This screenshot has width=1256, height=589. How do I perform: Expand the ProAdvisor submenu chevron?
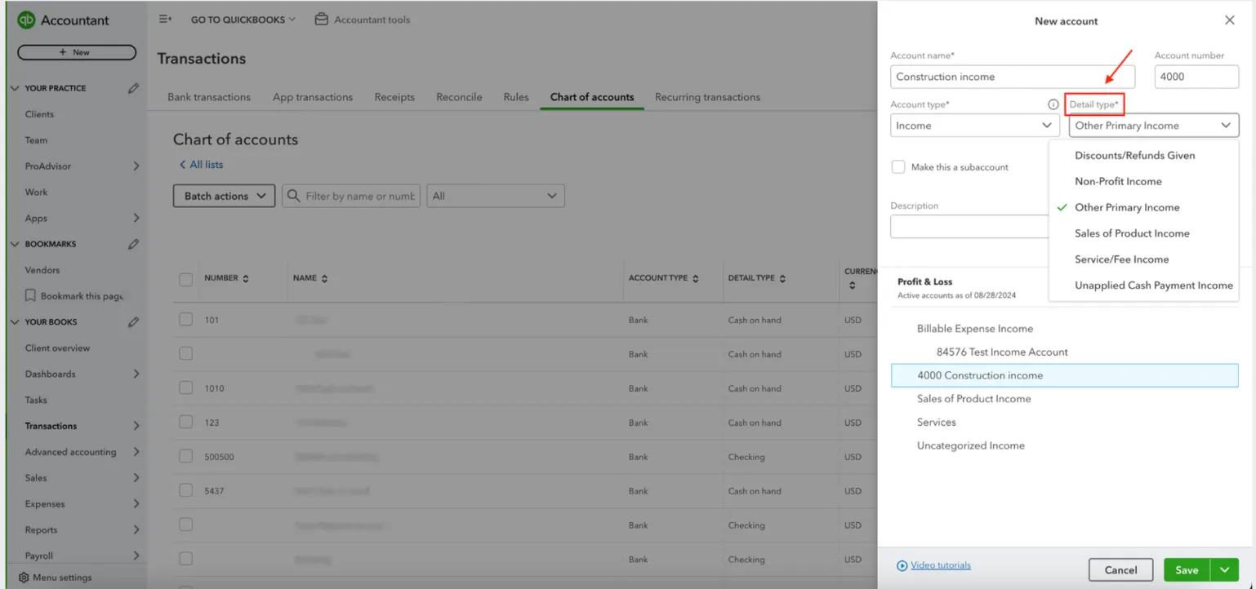click(x=136, y=166)
